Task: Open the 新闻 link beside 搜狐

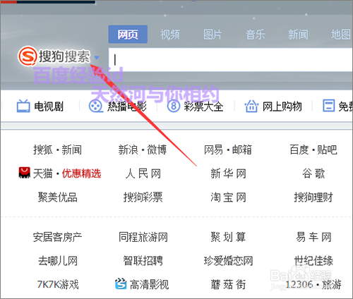Action: coord(72,149)
